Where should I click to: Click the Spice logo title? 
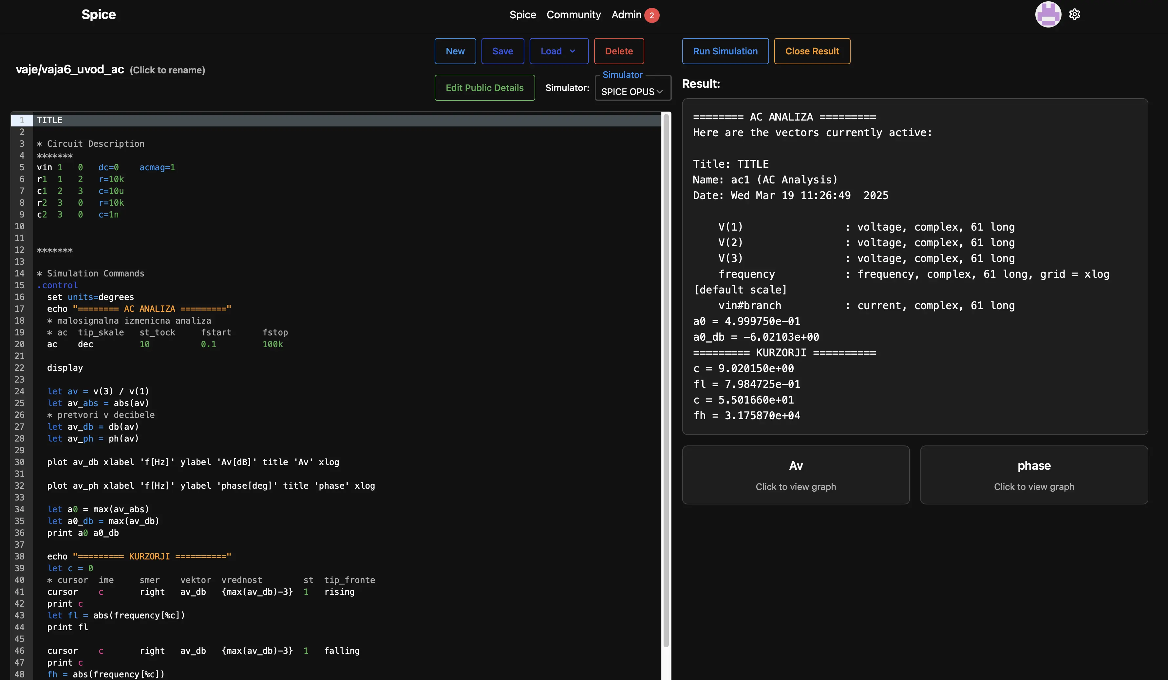(x=98, y=14)
